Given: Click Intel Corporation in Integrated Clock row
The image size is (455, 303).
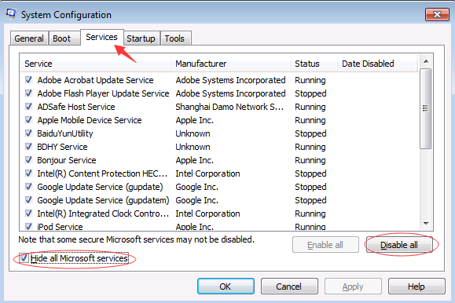Looking at the screenshot, I should [207, 214].
